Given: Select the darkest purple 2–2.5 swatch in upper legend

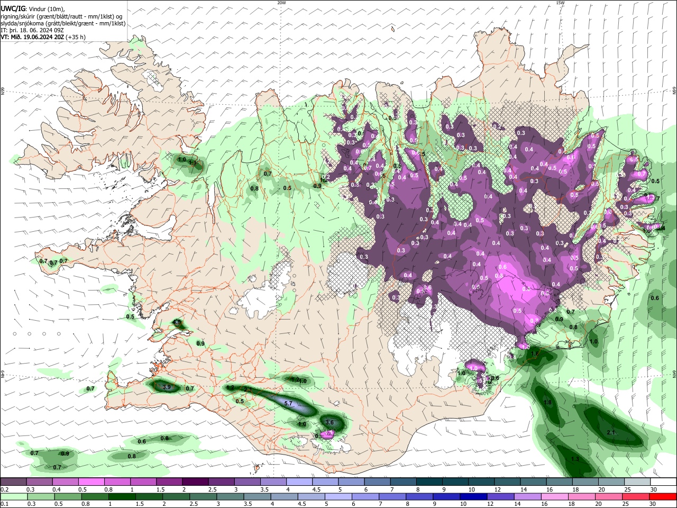Looking at the screenshot, I should coord(195,482).
